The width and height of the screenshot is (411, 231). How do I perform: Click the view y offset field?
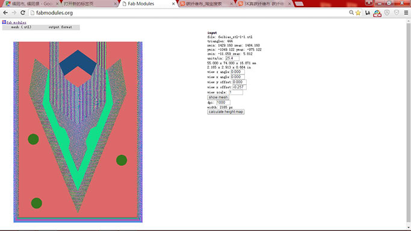pos(239,82)
